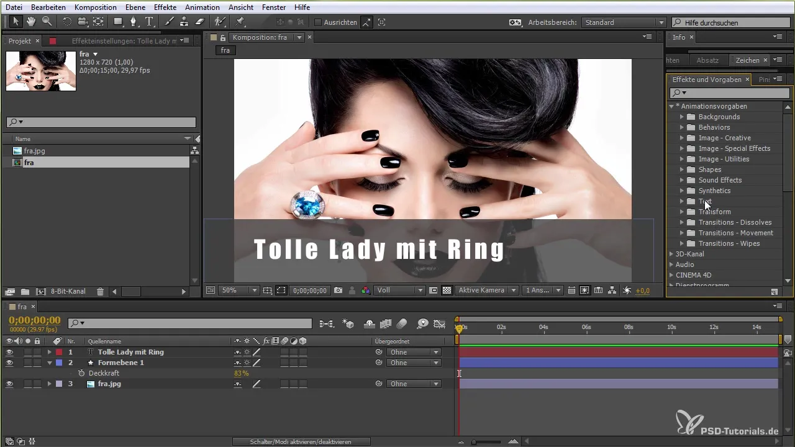Toggle the transparency grid icon

(x=446, y=290)
